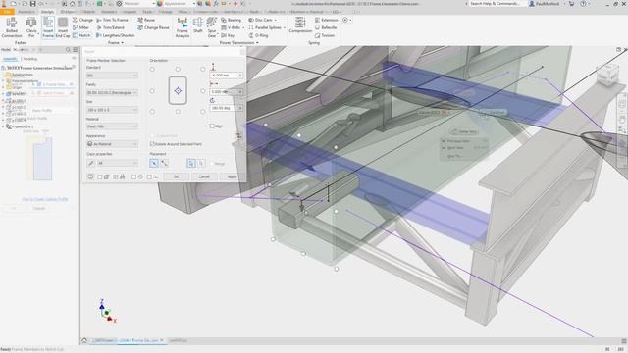Pick the Trim/Extend command

(111, 27)
